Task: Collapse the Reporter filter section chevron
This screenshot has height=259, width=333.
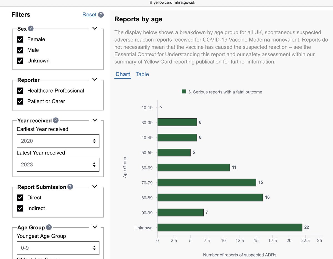Action: pyautogui.click(x=95, y=80)
